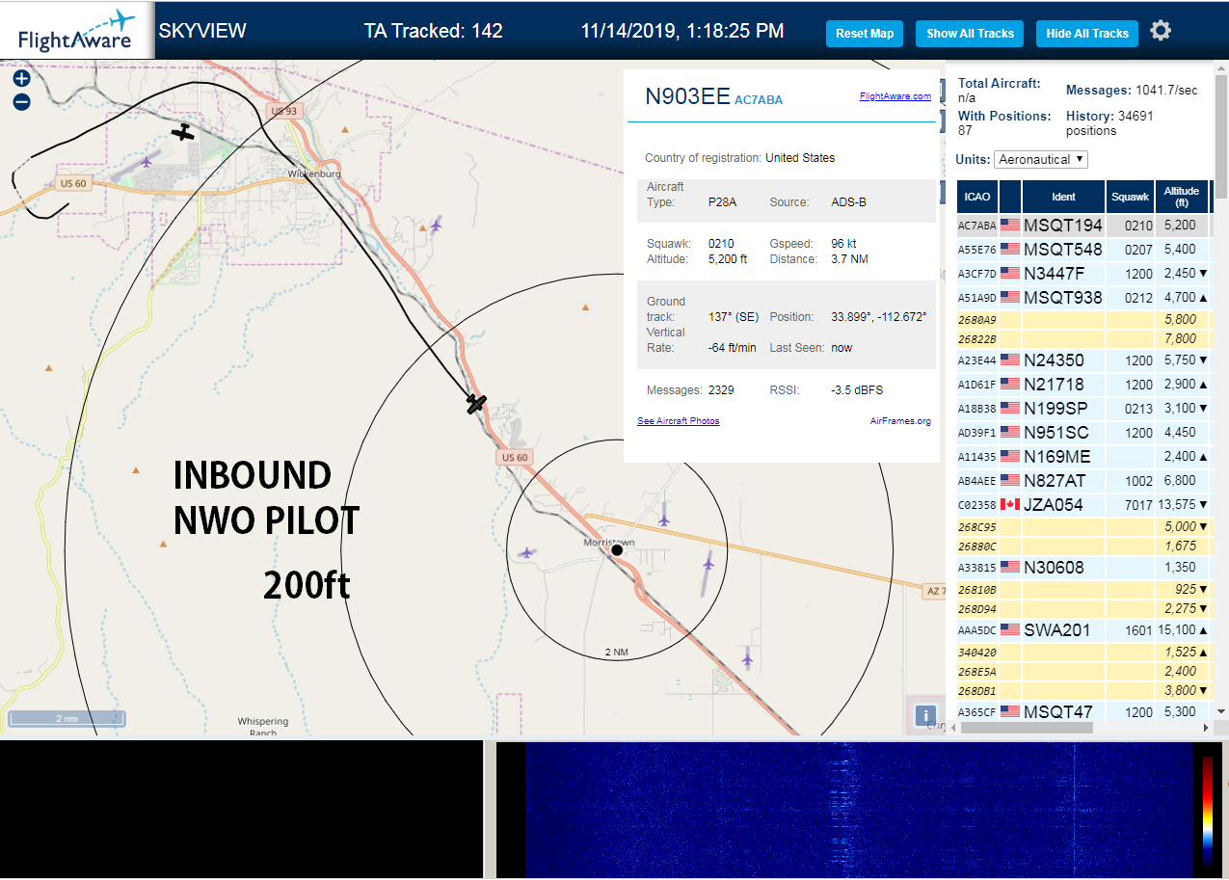
Task: Sort table by ICAO column
Action: click(977, 197)
